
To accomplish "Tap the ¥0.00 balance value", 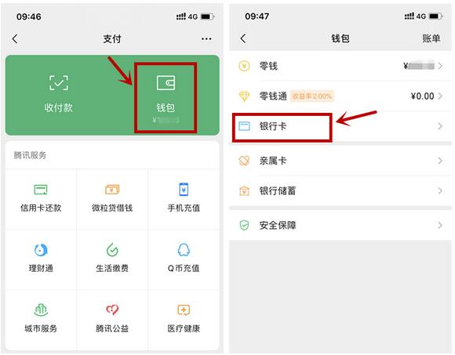I will [423, 96].
